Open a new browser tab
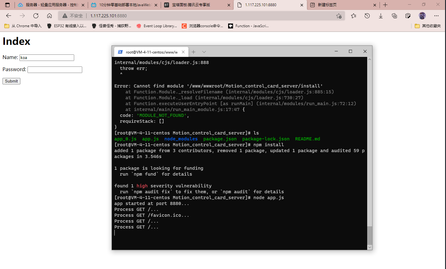This screenshot has width=446, height=269. click(x=385, y=5)
